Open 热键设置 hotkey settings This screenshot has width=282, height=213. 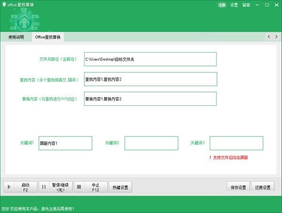(120, 187)
